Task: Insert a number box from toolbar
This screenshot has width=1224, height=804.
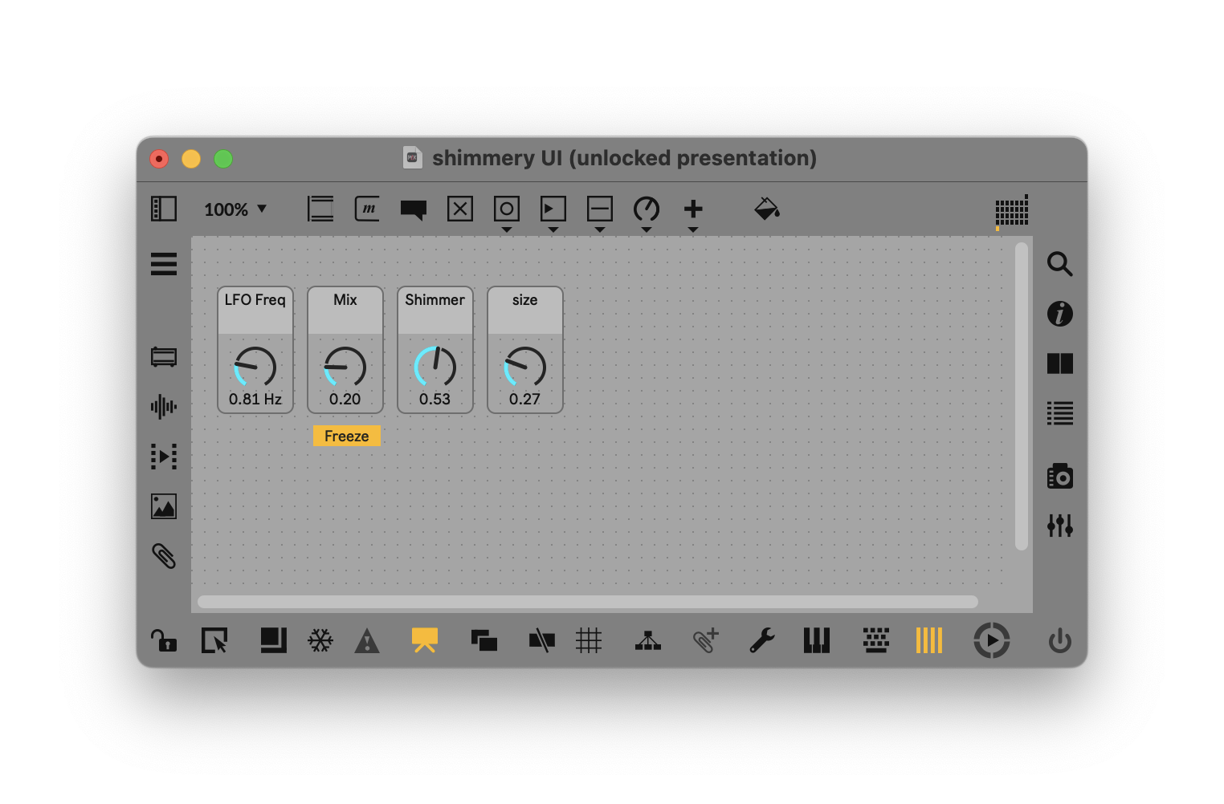Action: tap(553, 209)
